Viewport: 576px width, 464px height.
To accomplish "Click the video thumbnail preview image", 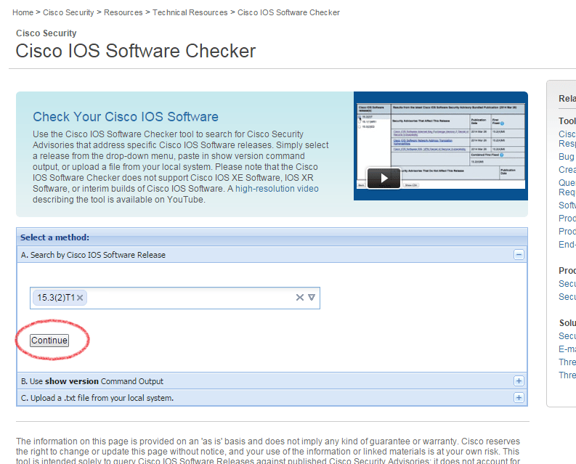I will (441, 146).
